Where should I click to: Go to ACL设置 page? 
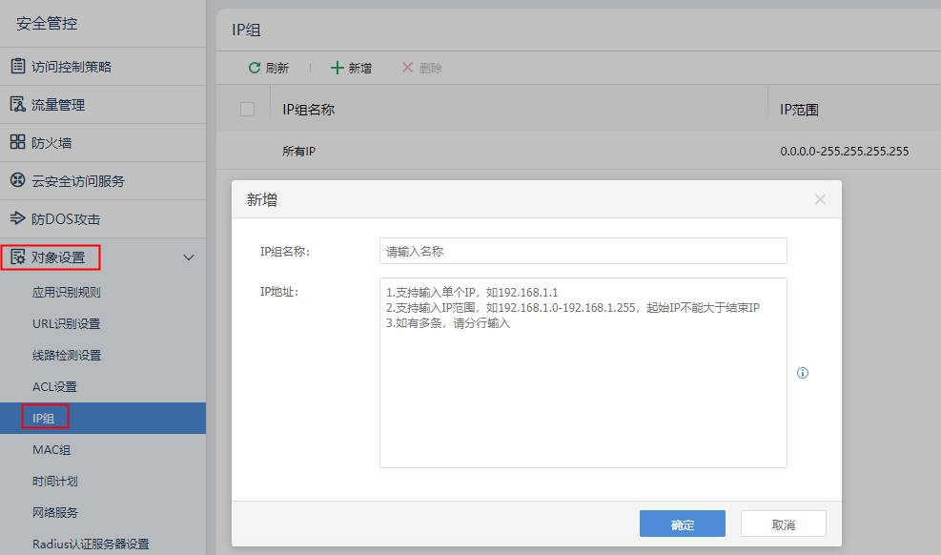pyautogui.click(x=54, y=387)
